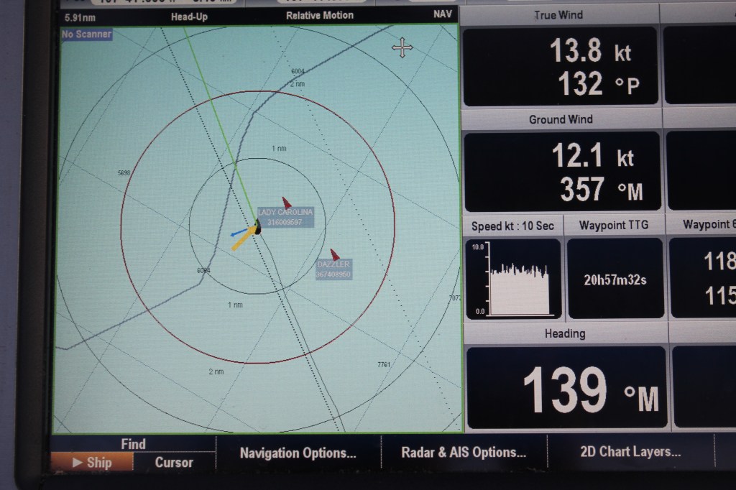Select waypoint 6004 on the chart

(298, 71)
